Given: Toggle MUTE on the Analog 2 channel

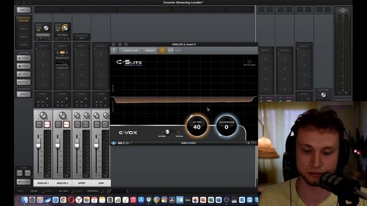Looking at the screenshot, I should 67,124.
